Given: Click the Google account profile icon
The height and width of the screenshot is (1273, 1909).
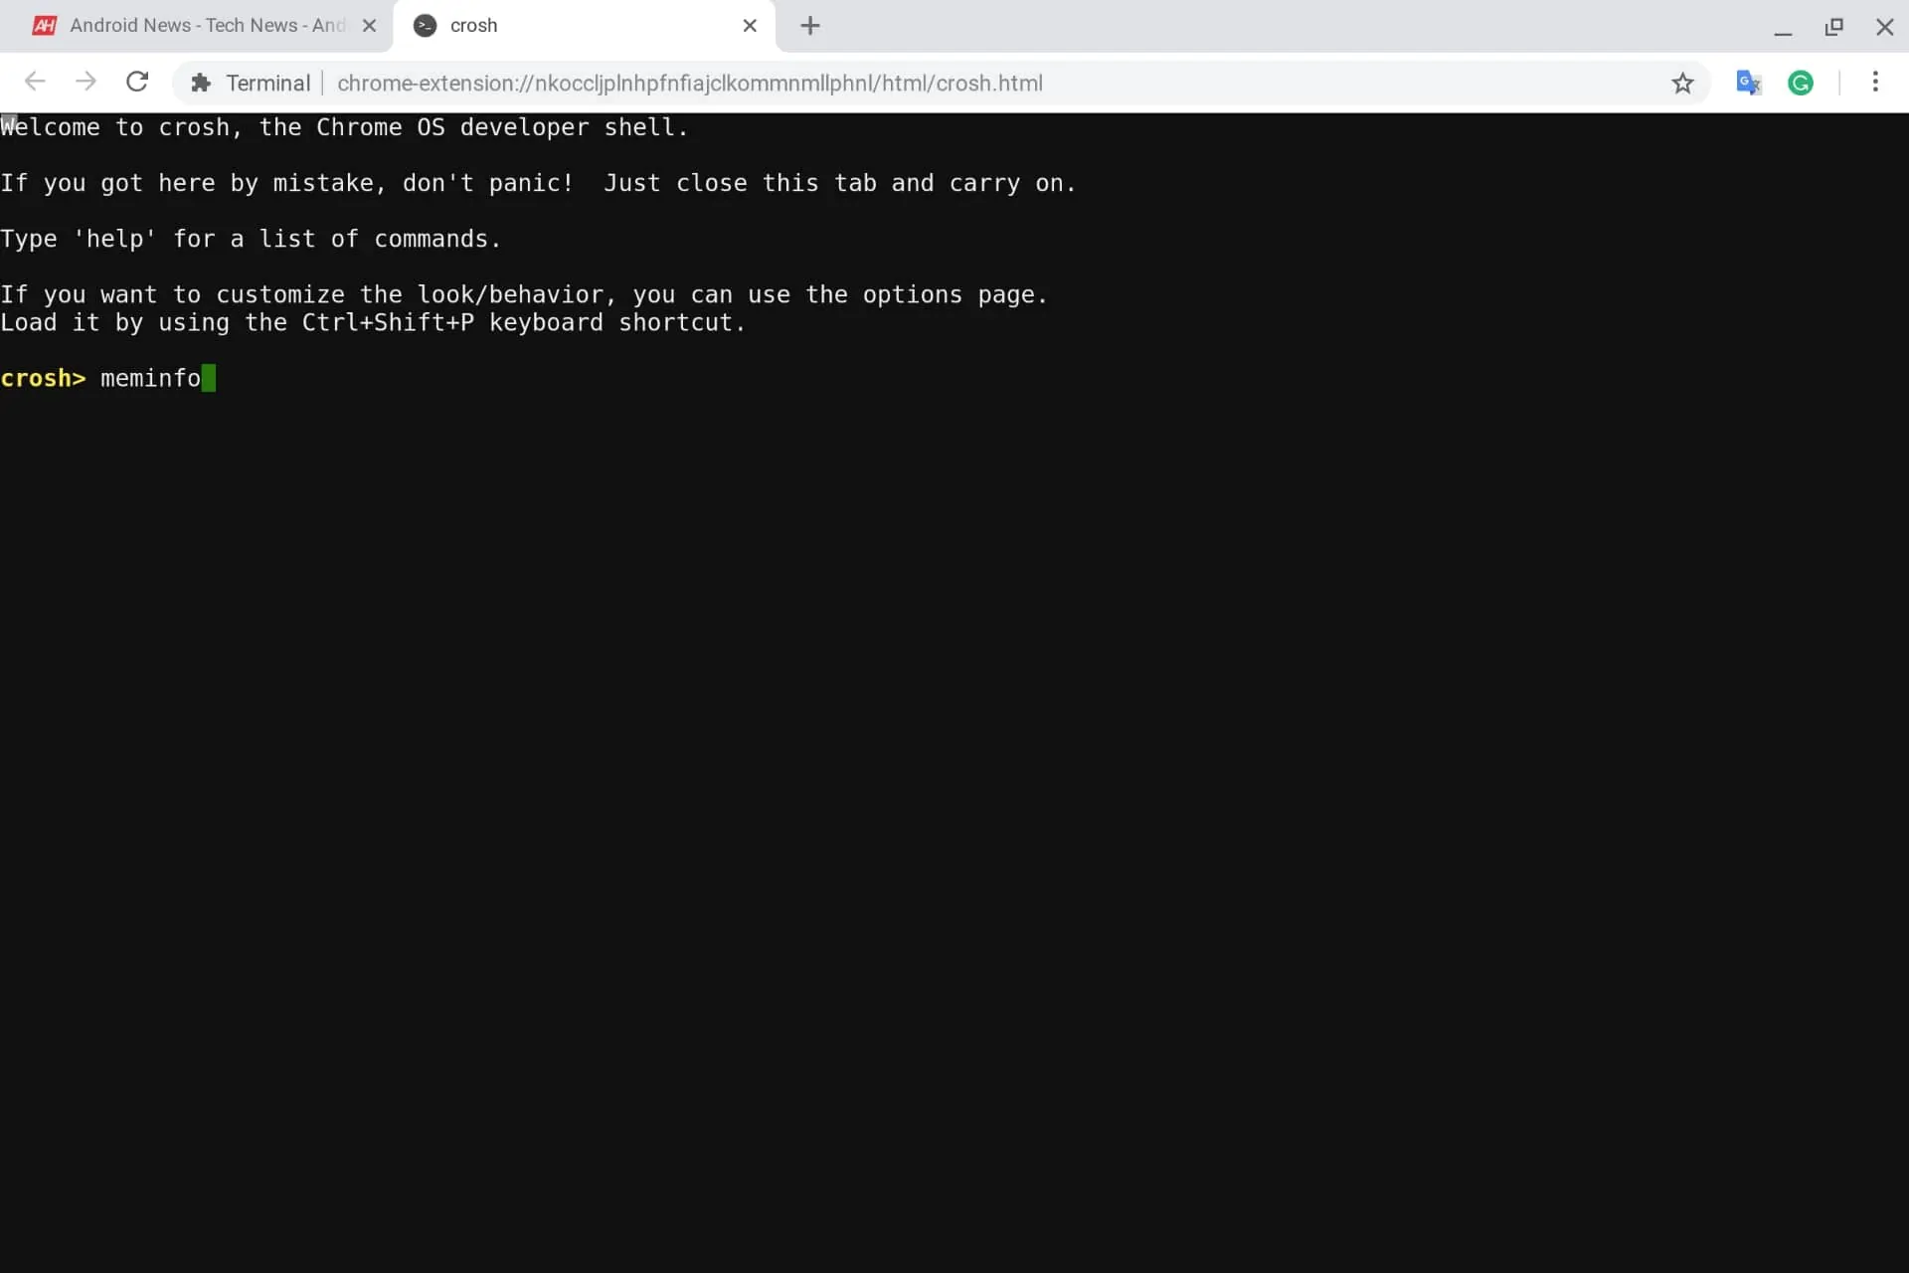Looking at the screenshot, I should [x=1801, y=81].
